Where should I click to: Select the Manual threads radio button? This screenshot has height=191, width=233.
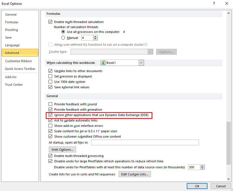[63, 38]
